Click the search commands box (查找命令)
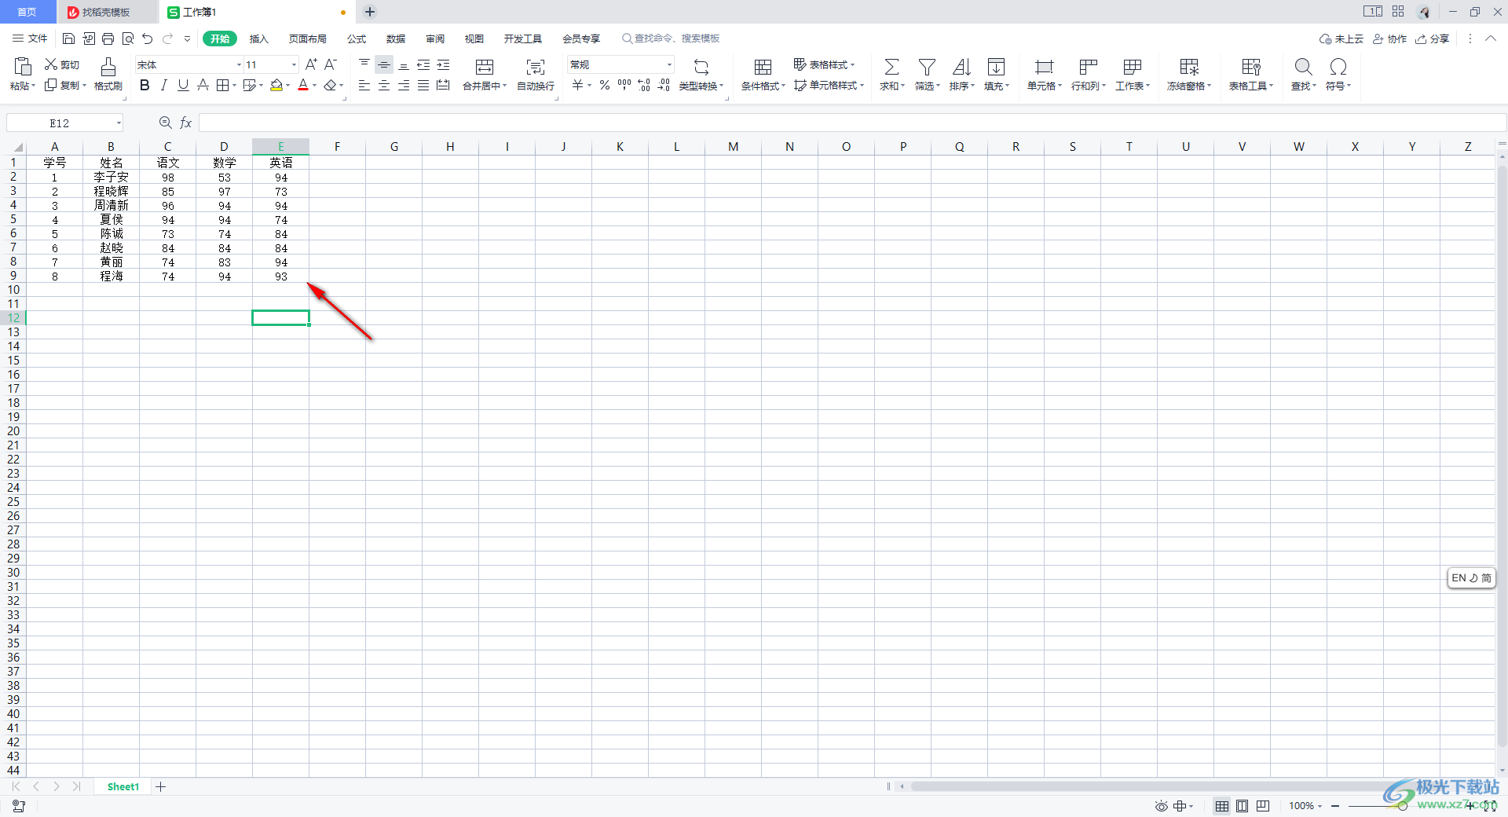The width and height of the screenshot is (1508, 817). pos(671,38)
